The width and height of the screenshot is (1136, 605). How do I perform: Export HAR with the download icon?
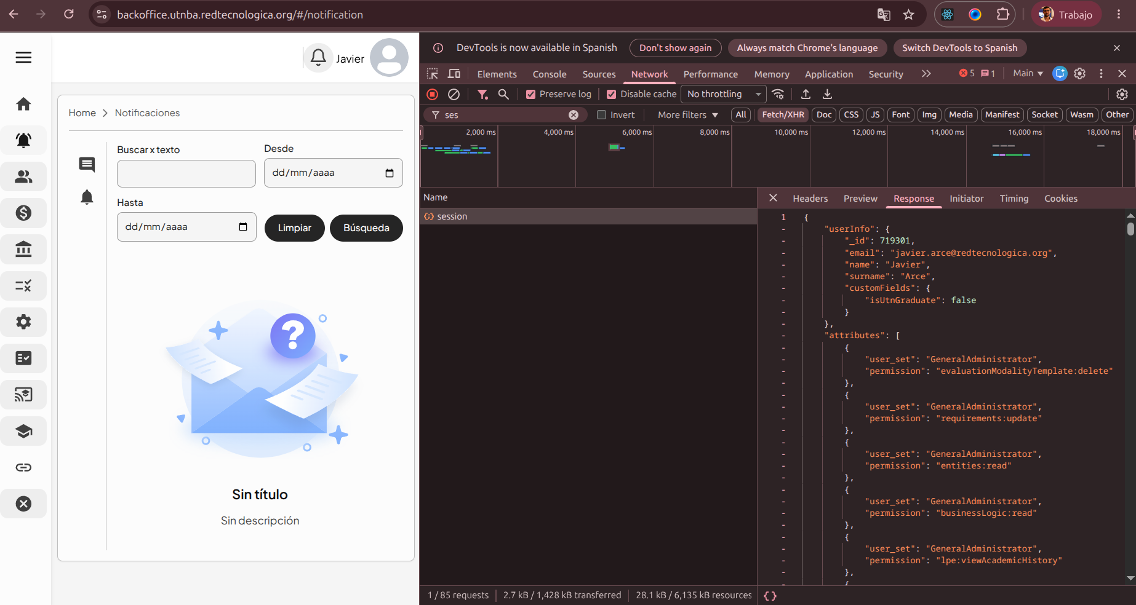point(827,94)
